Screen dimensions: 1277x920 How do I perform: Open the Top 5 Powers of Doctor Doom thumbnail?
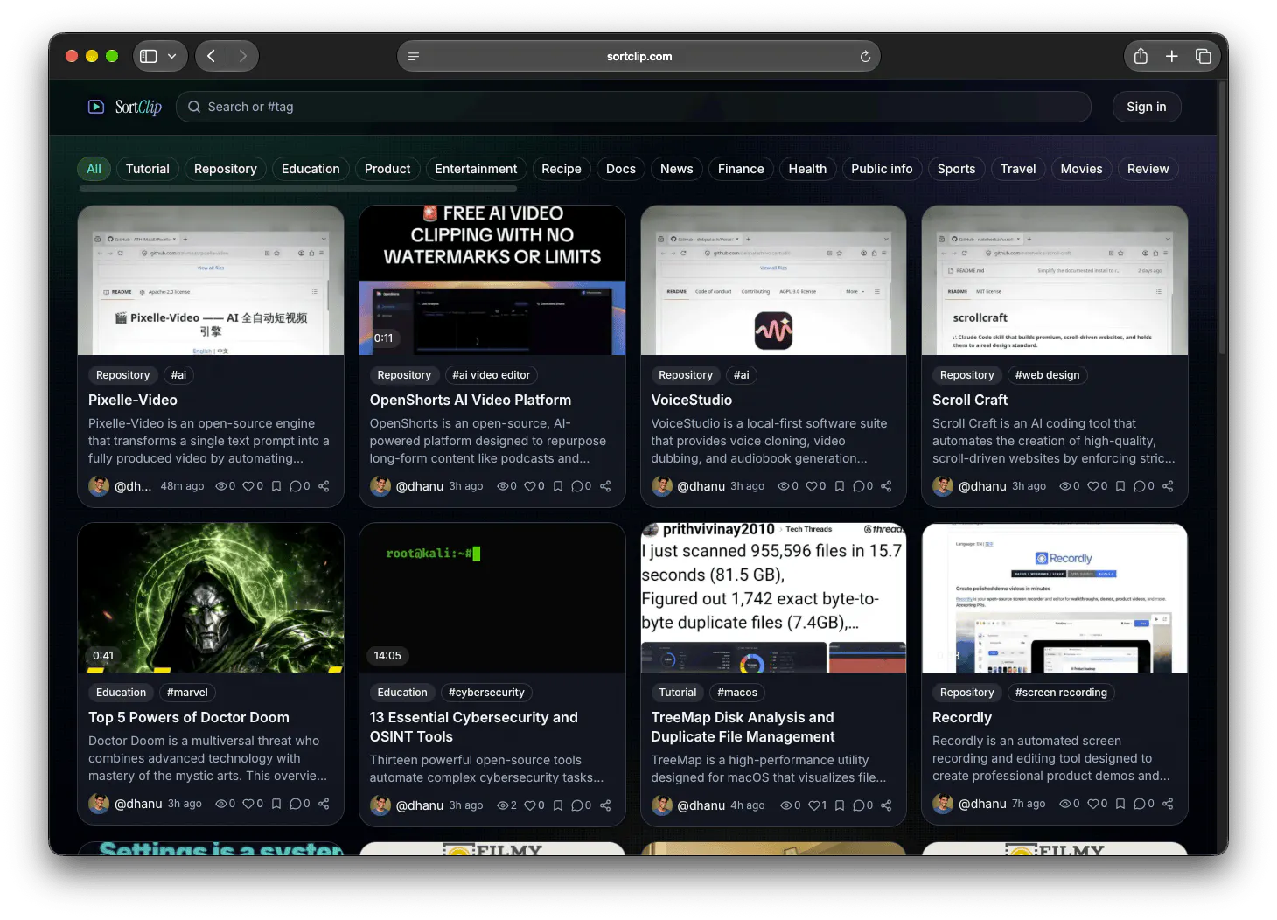[211, 597]
